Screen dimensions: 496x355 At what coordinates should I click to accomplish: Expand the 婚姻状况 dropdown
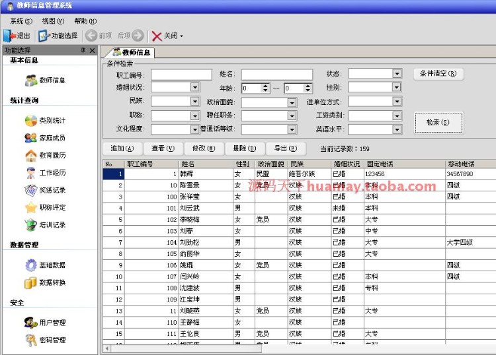point(195,87)
